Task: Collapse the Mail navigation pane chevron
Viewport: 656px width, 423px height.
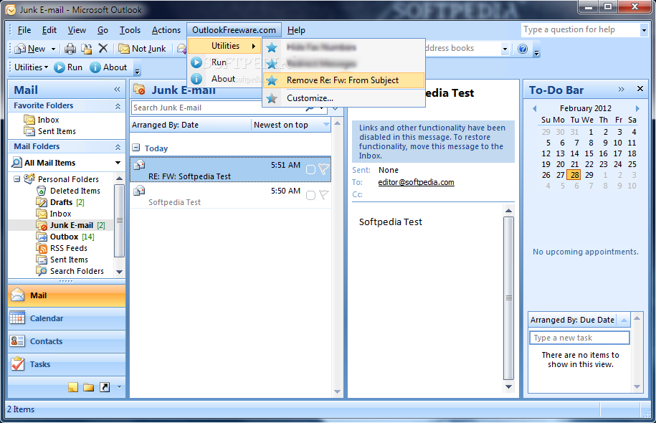Action: pos(117,90)
